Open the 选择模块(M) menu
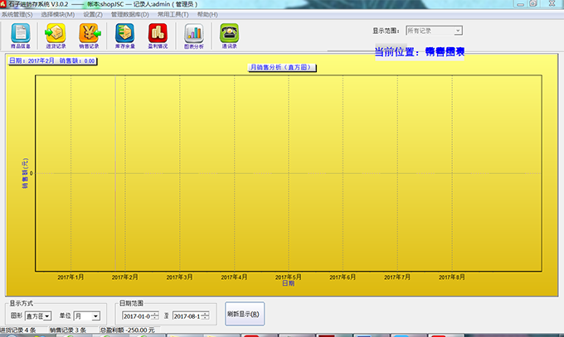The height and width of the screenshot is (337, 564). coord(57,14)
